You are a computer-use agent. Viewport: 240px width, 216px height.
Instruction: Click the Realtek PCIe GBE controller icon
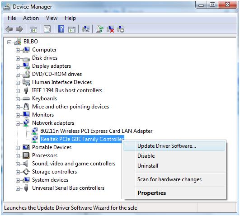pyautogui.click(x=35, y=139)
